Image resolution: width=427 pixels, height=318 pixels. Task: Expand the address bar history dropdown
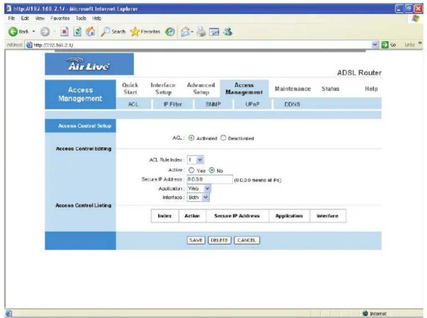[x=375, y=45]
